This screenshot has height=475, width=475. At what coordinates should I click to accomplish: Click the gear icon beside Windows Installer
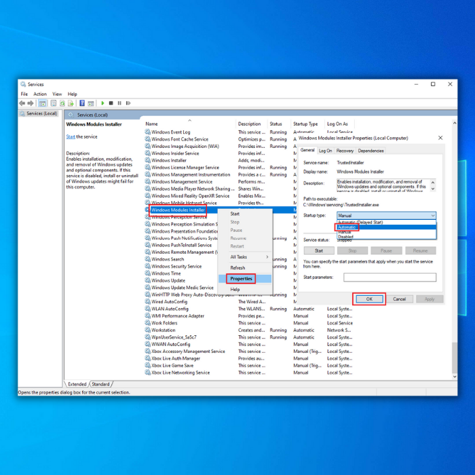pyautogui.click(x=147, y=160)
